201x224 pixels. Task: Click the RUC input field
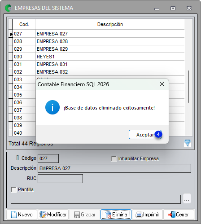(x=60, y=179)
